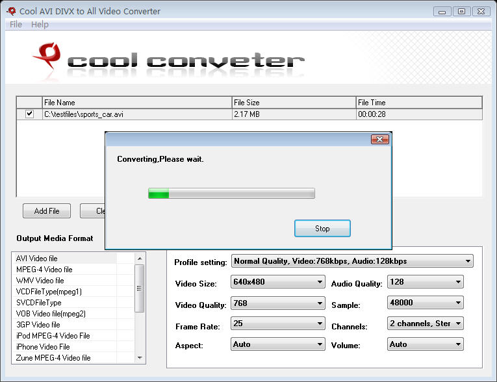Select SVCDFileType format
Viewport: 497px width, 382px height.
[66, 303]
